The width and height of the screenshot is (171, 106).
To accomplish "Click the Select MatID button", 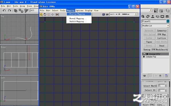I will pos(150,86).
